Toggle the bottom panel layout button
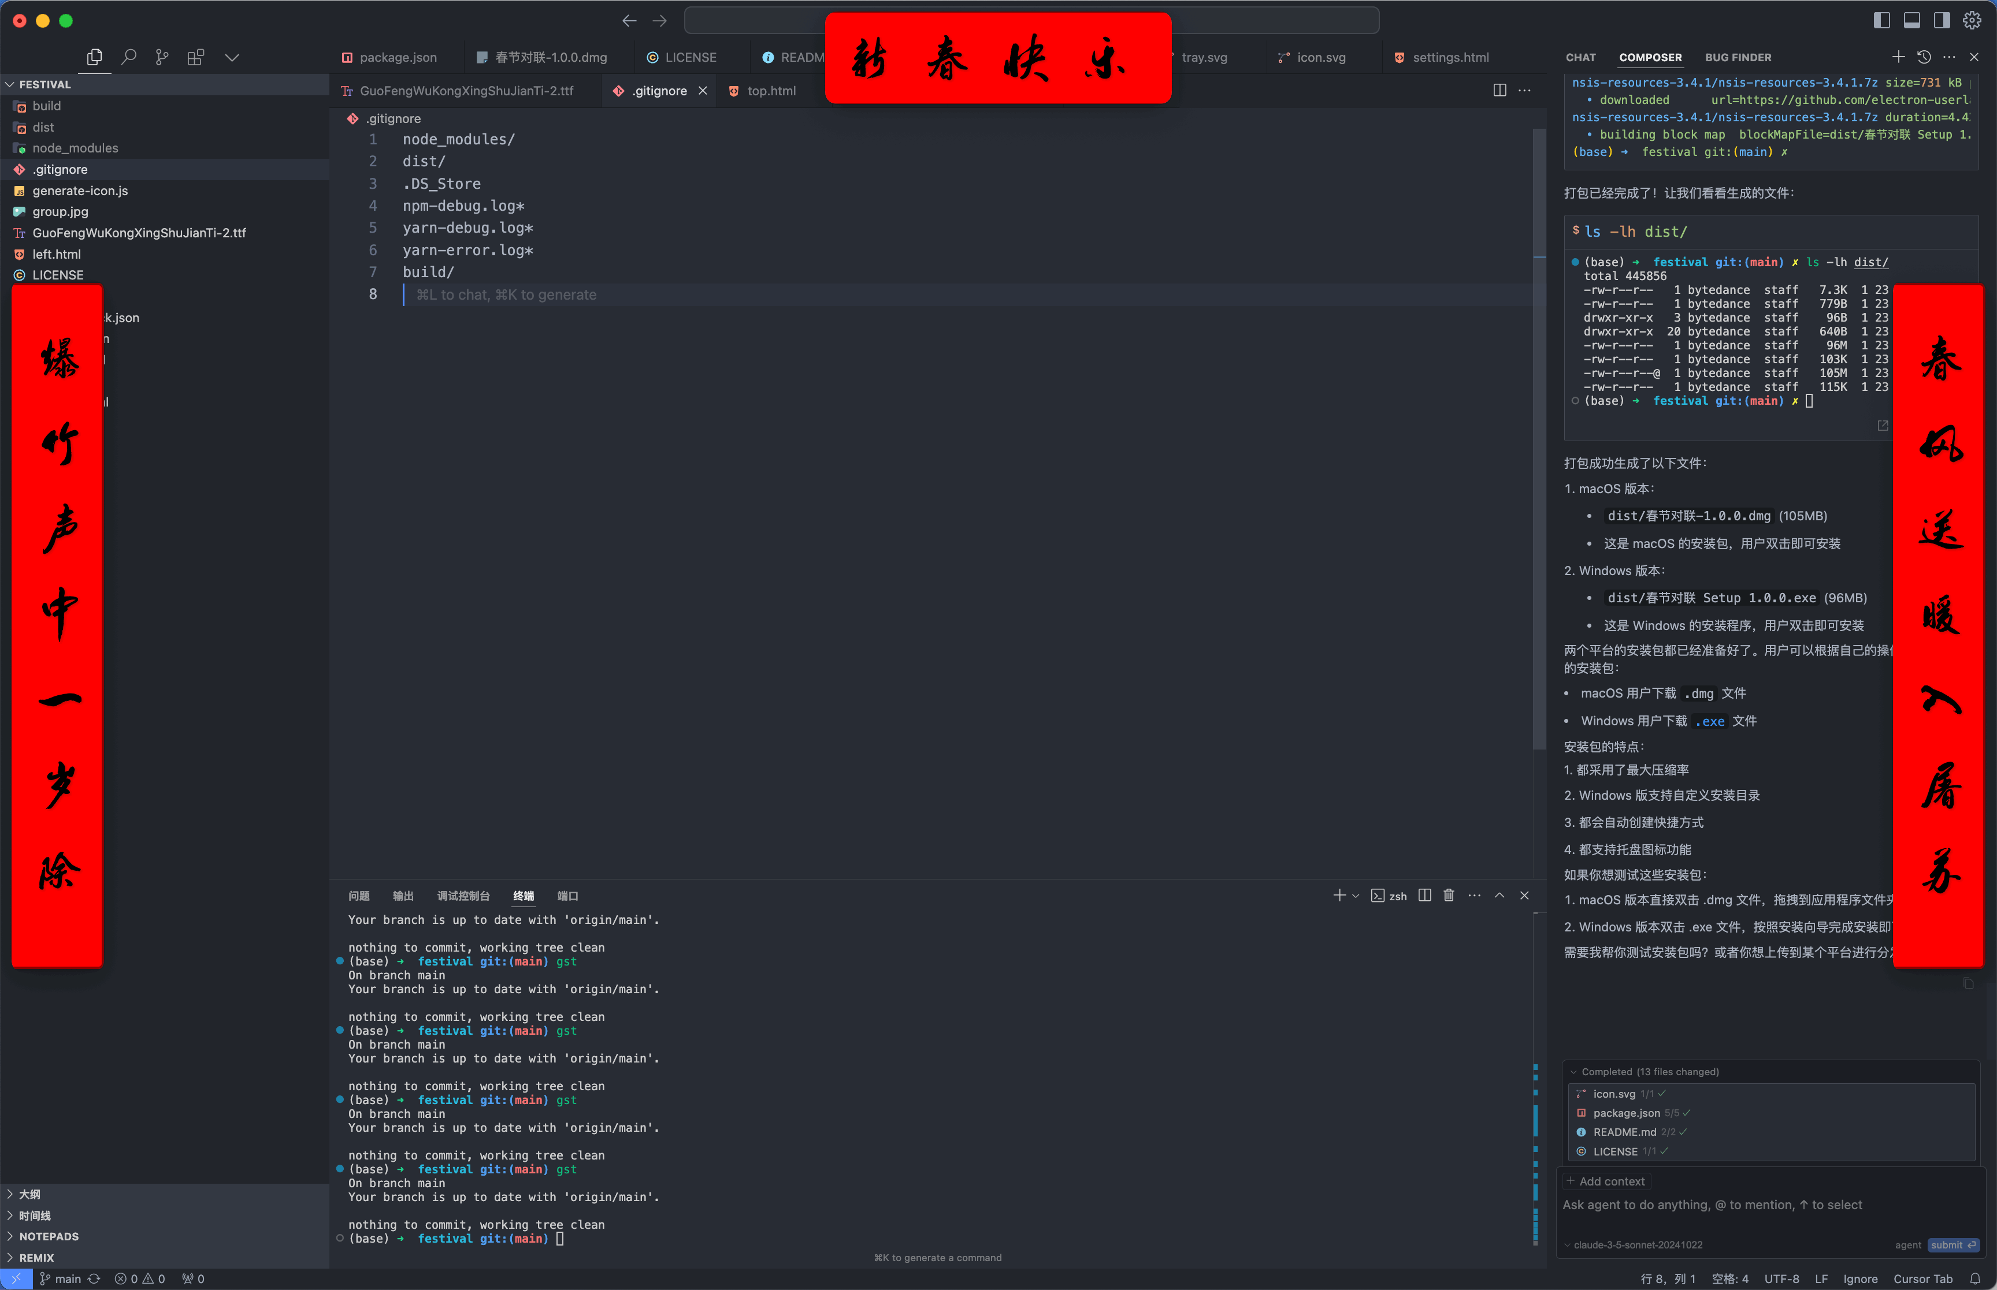 1911,20
